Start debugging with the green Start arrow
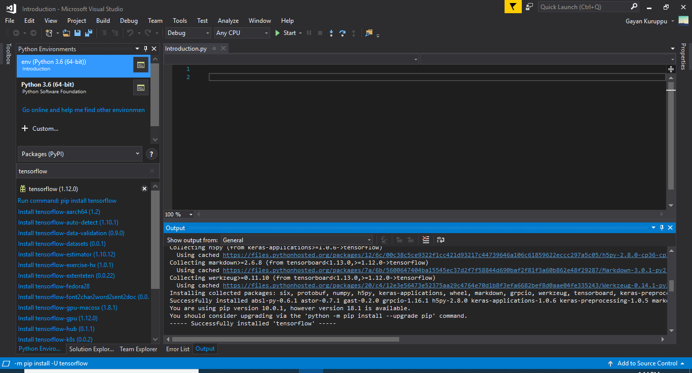The height and width of the screenshot is (373, 692). [277, 33]
